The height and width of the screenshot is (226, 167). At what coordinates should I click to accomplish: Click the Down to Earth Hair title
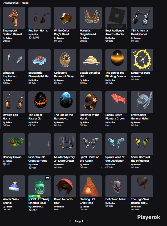pyautogui.click(x=63, y=201)
